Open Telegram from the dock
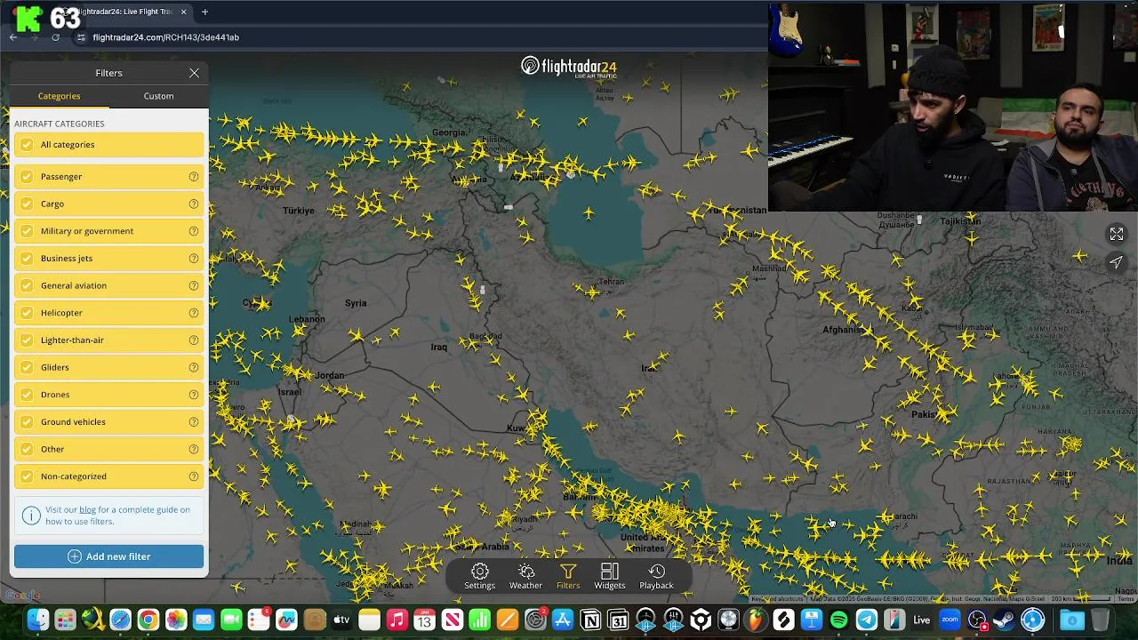Viewport: 1138px width, 640px height. click(x=866, y=620)
